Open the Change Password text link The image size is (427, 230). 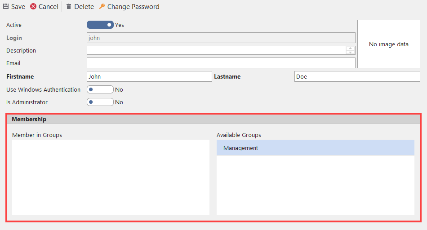133,7
